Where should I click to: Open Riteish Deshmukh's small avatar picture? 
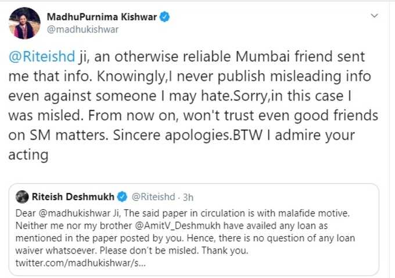coord(22,197)
